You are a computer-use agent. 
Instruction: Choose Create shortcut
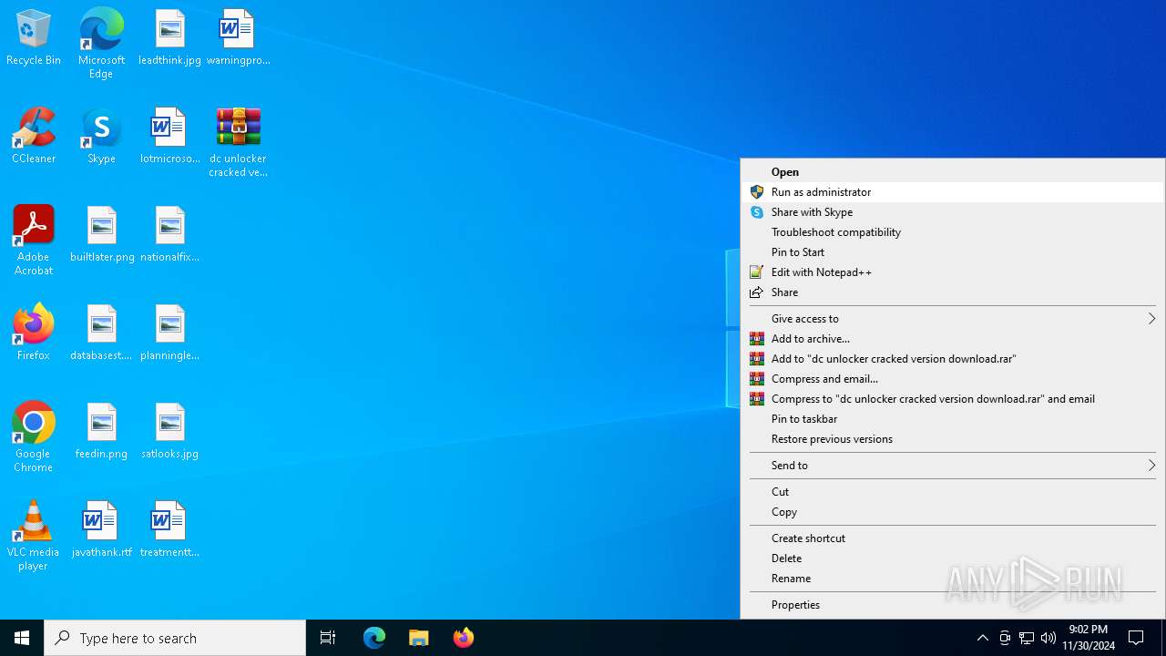[953, 538]
